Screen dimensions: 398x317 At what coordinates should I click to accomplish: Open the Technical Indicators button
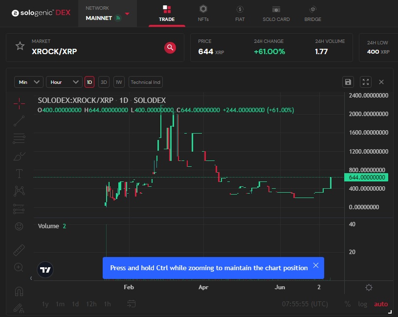click(145, 82)
